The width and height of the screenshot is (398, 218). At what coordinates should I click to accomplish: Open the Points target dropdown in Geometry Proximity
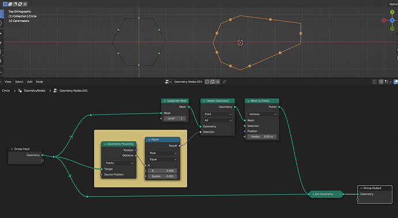click(x=119, y=163)
